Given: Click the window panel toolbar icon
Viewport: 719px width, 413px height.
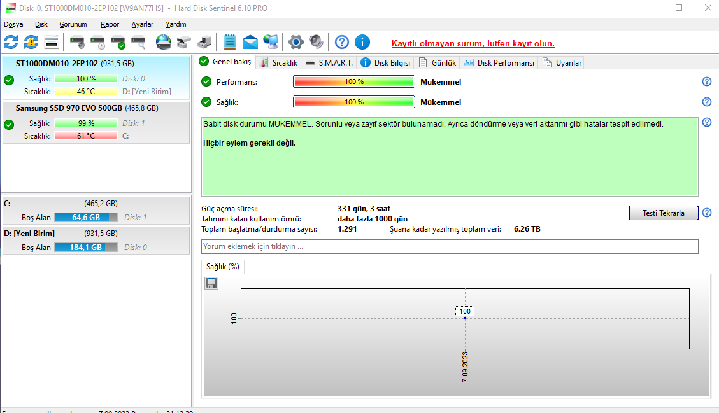Looking at the screenshot, I should [52, 42].
